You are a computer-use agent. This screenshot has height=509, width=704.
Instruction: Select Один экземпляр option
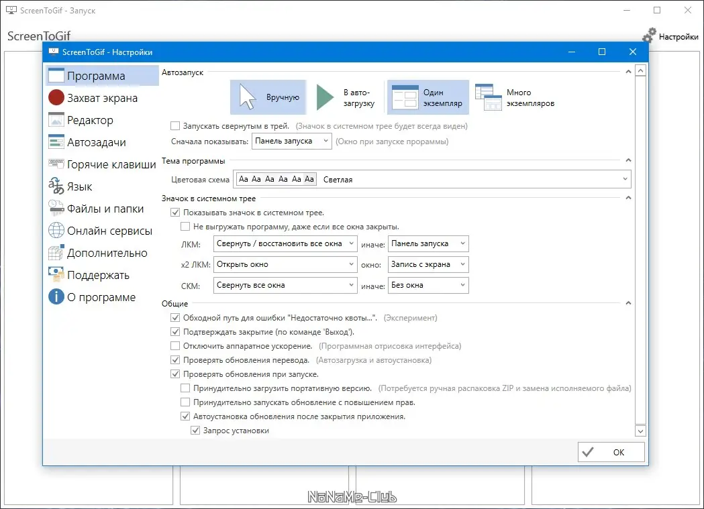click(428, 97)
